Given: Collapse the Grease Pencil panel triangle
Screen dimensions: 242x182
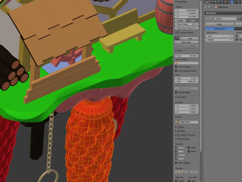Looking at the screenshot, I should point(176,32).
